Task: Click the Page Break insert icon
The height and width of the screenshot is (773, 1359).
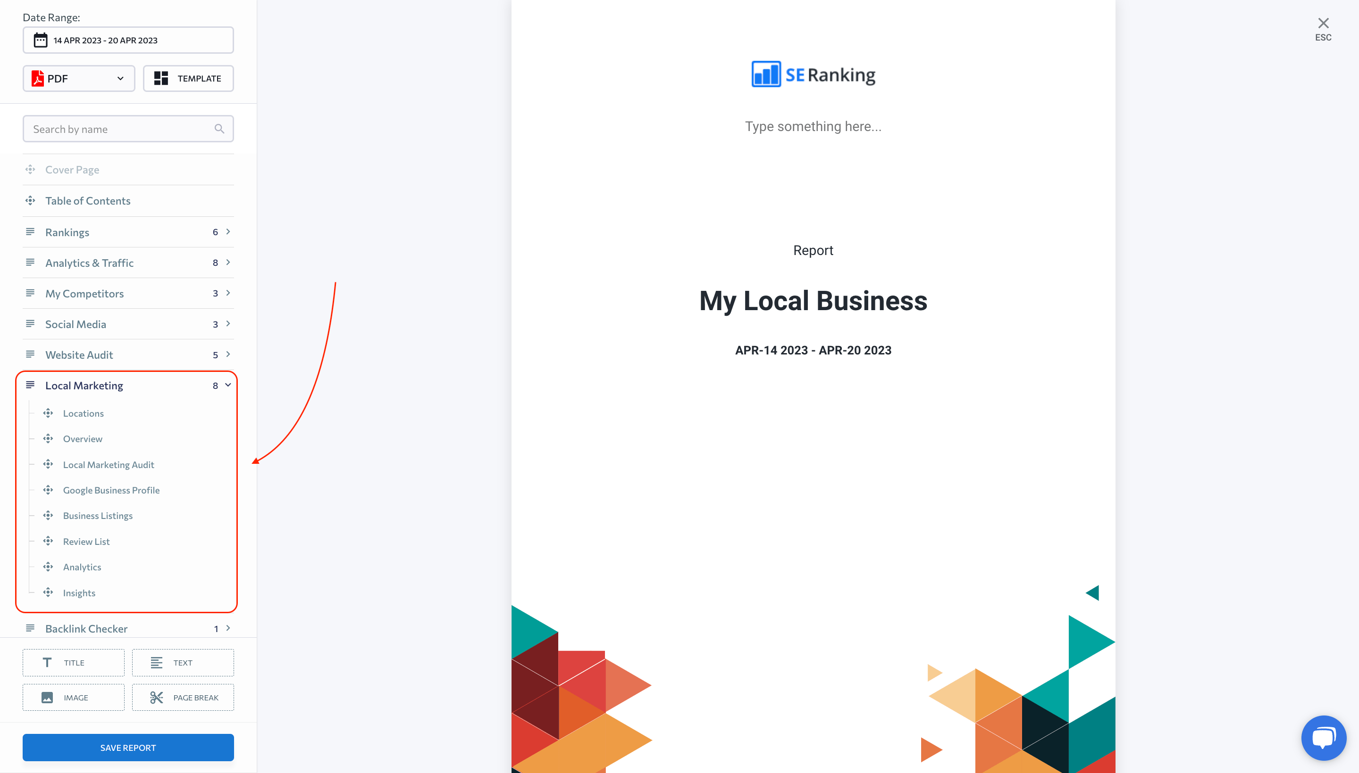Action: pyautogui.click(x=183, y=698)
